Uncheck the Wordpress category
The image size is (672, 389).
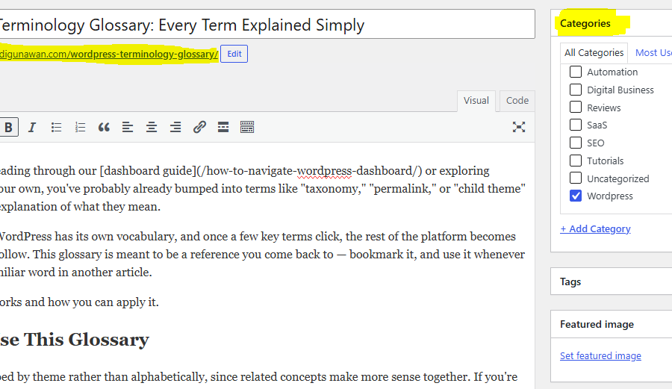576,196
